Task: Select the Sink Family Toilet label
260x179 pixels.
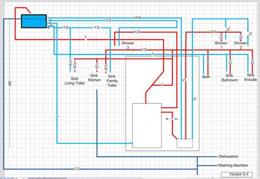Action: [112, 81]
